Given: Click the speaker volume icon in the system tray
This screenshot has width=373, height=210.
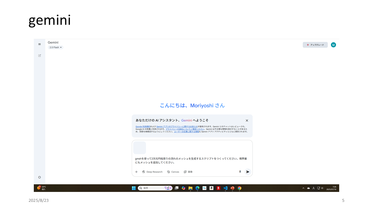Looking at the screenshot, I should [322, 188].
